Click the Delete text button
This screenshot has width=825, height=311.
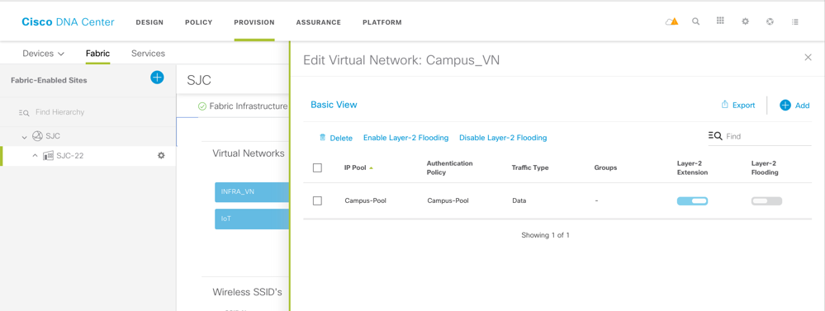coord(341,138)
